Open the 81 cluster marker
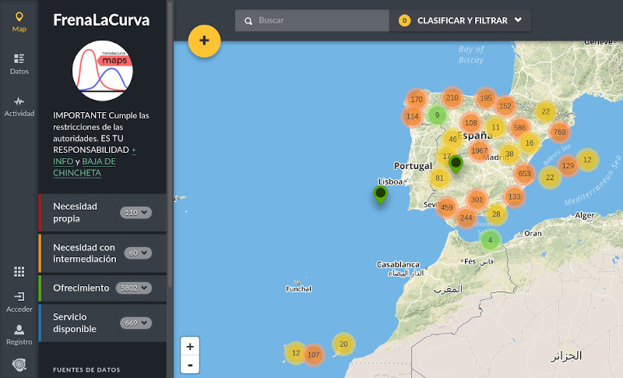Screen dimensions: 623x378 point(439,178)
